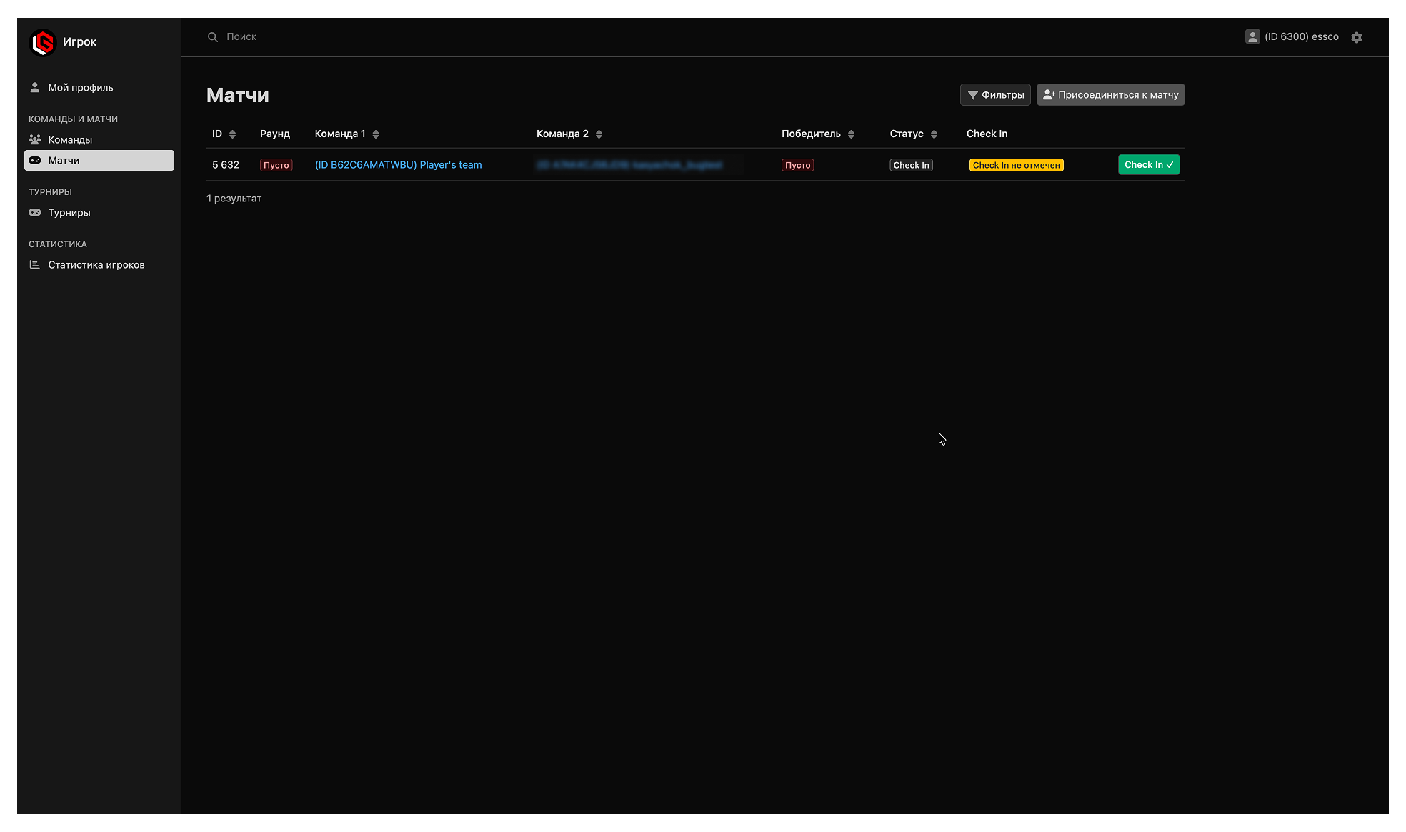The height and width of the screenshot is (832, 1406).
Task: Sort the table by ID column
Action: tap(232, 134)
